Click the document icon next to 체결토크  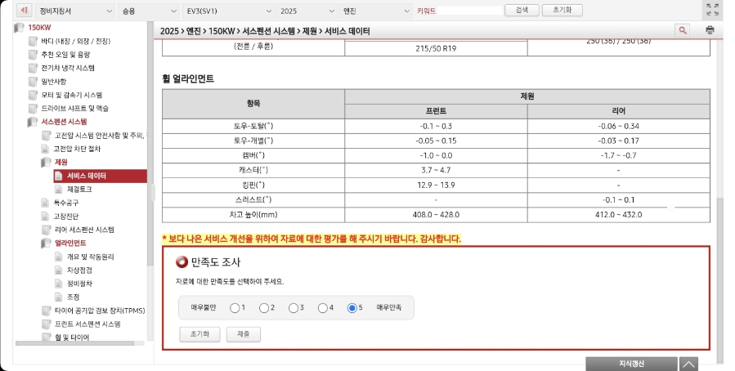[59, 190]
